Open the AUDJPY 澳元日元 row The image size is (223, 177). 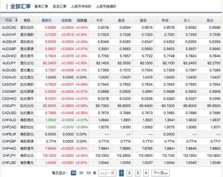coord(27,63)
